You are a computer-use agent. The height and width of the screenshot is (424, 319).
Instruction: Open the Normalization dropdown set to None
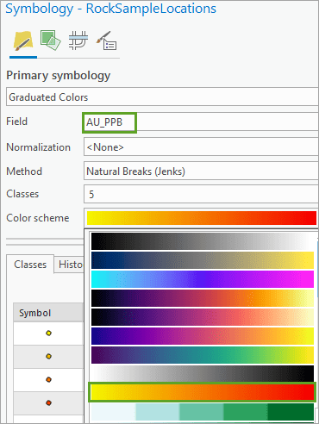201,147
